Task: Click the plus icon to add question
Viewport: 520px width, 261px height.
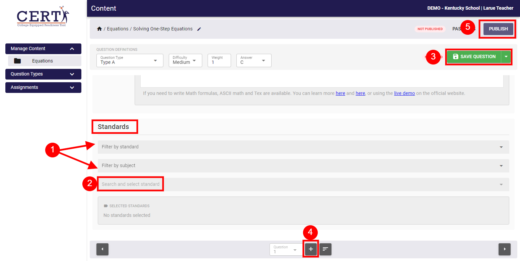Action: pos(311,249)
